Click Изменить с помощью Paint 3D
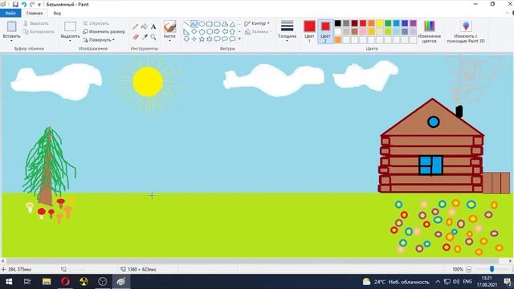This screenshot has height=289, width=514. click(x=466, y=31)
